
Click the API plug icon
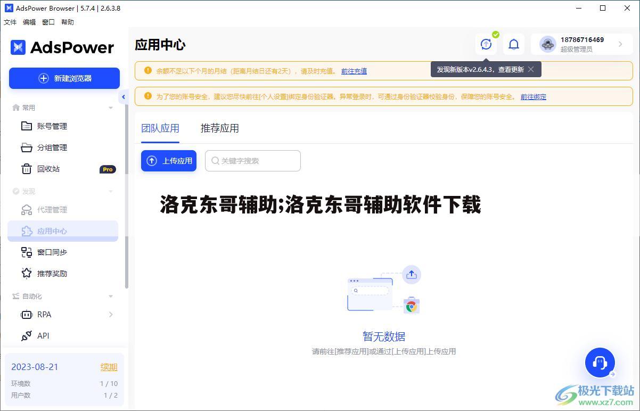coord(27,336)
